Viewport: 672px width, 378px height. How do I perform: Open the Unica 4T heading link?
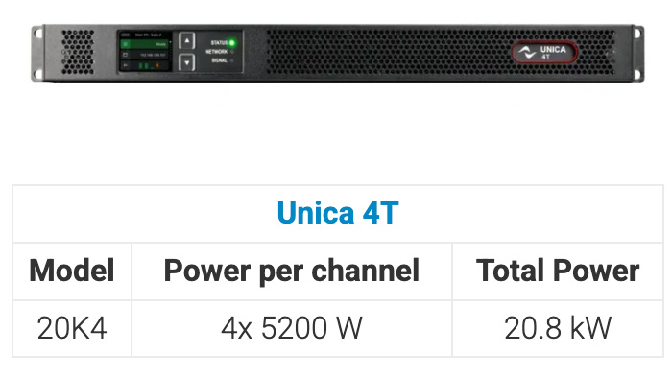[x=338, y=213]
